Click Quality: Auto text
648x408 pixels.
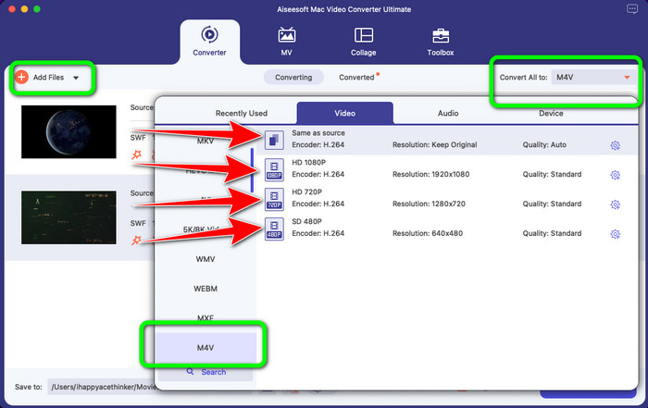544,144
